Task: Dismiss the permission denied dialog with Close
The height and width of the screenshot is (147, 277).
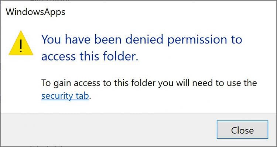Action: (242, 130)
